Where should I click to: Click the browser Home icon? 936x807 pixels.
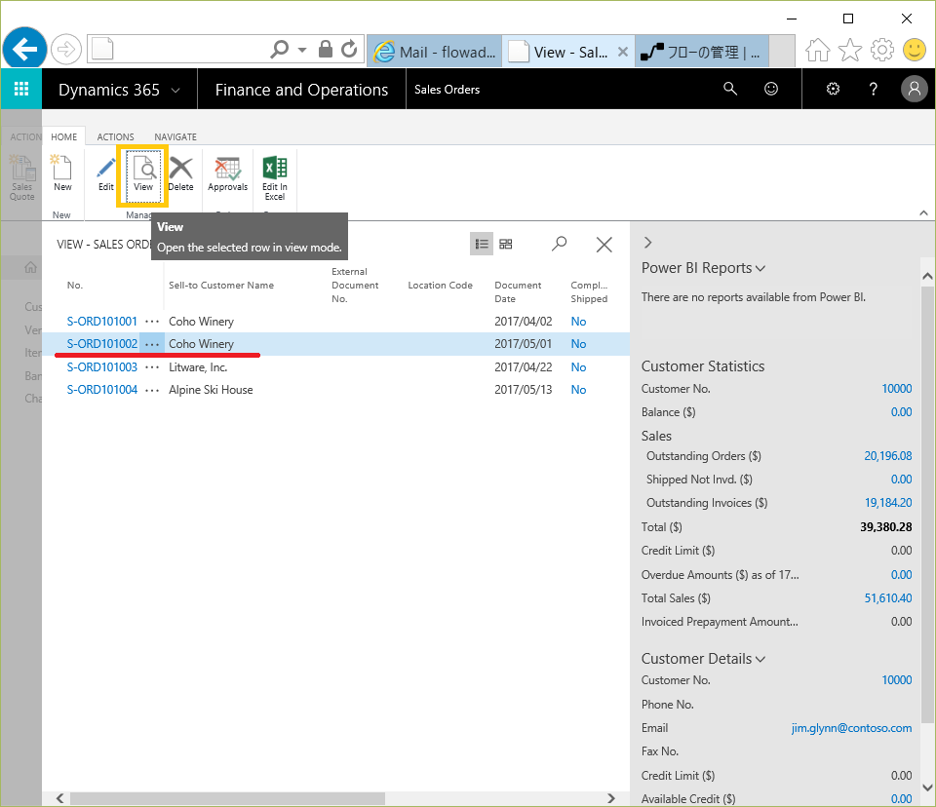(x=817, y=50)
